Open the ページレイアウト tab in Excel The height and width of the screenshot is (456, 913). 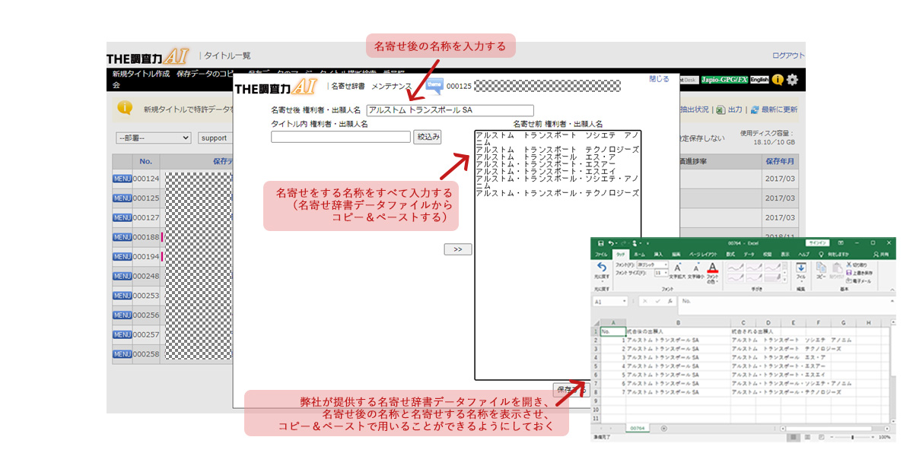(703, 255)
